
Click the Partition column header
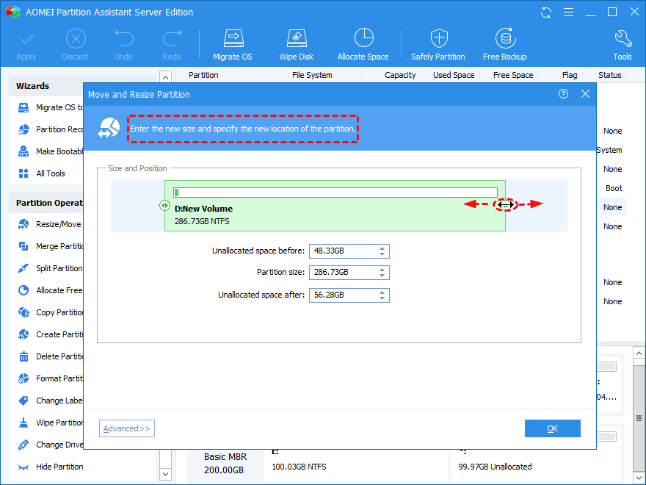(x=203, y=75)
